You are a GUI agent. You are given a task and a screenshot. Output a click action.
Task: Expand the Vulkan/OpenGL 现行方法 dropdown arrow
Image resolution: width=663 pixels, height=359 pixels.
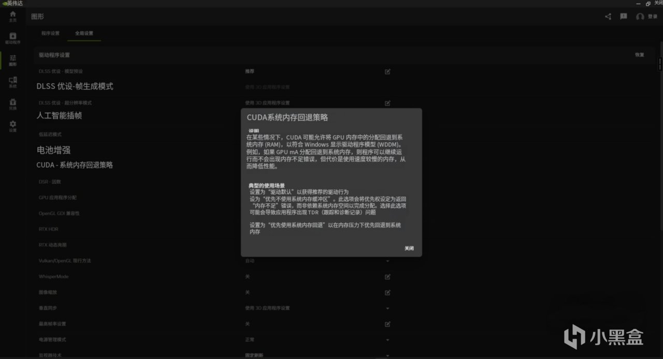tap(387, 261)
